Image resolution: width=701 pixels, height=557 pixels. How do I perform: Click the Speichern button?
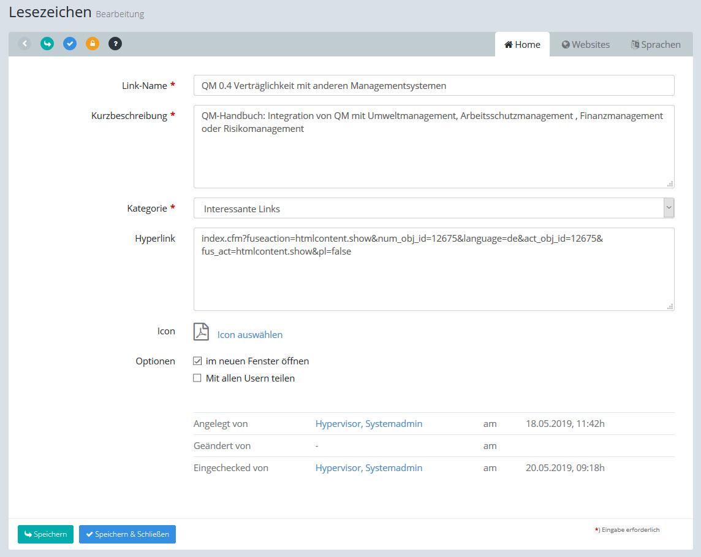[46, 534]
